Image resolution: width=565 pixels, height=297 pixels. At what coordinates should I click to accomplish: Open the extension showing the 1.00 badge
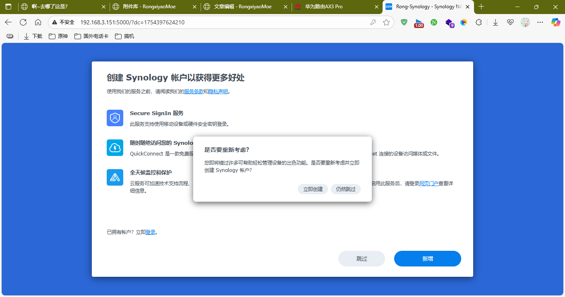click(419, 23)
